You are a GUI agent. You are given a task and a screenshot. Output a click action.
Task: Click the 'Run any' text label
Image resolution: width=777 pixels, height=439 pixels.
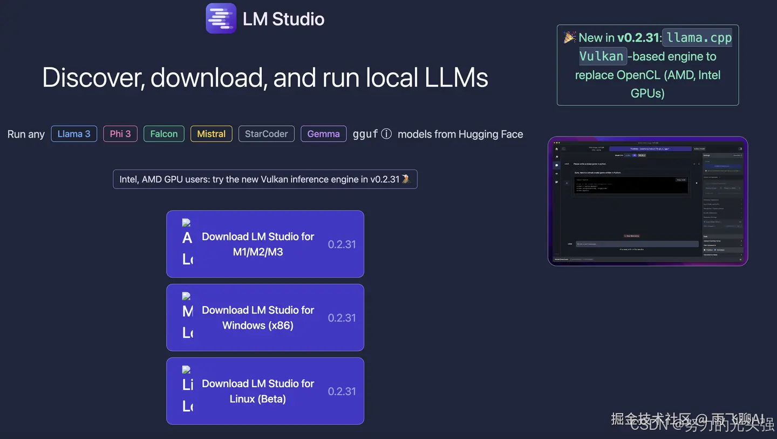point(26,134)
